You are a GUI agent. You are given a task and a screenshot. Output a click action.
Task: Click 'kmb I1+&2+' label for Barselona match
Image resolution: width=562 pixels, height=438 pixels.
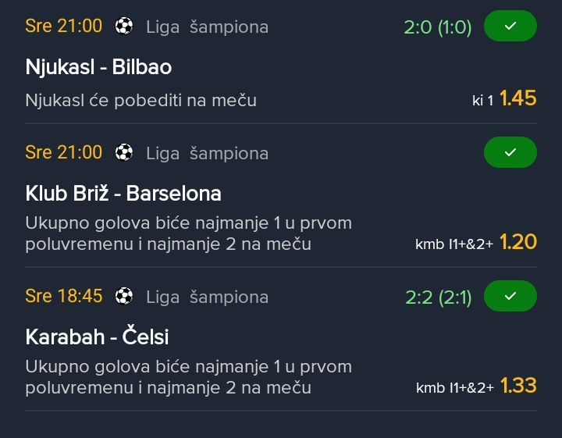454,244
